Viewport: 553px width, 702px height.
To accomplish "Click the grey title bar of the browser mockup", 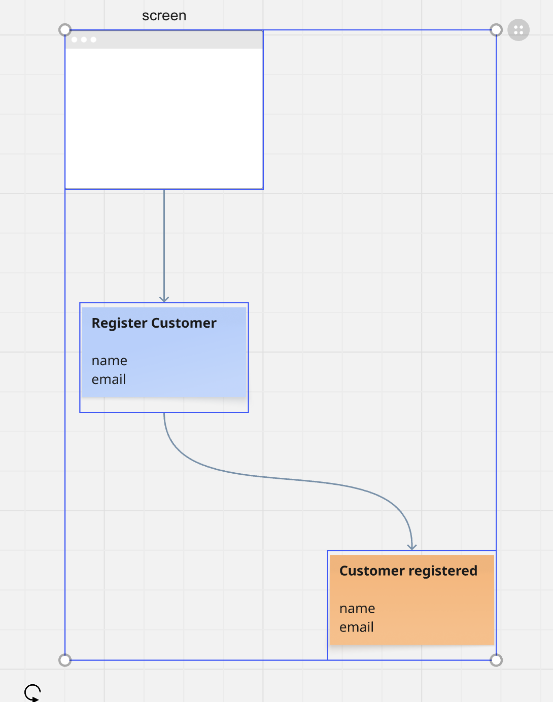I will click(x=178, y=40).
